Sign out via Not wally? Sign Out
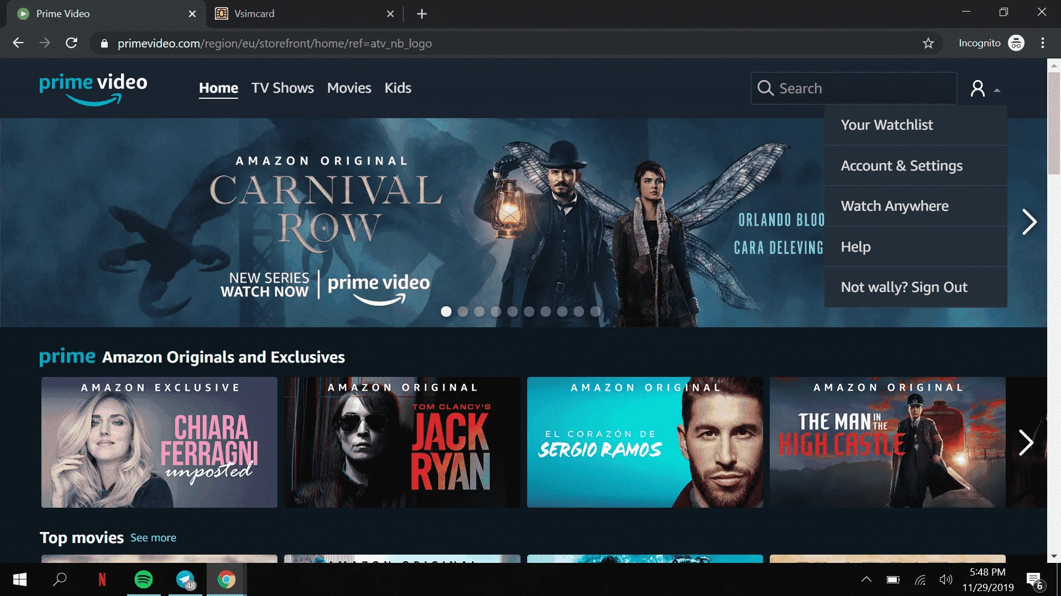This screenshot has width=1061, height=596. (x=916, y=288)
